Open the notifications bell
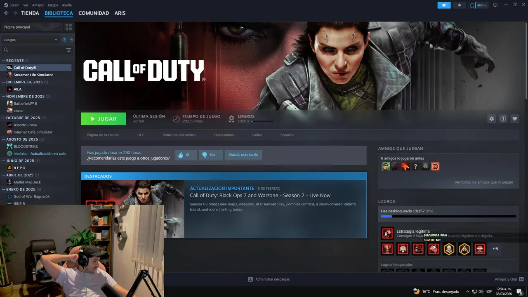Viewport: 528px width, 297px height. 460,5
